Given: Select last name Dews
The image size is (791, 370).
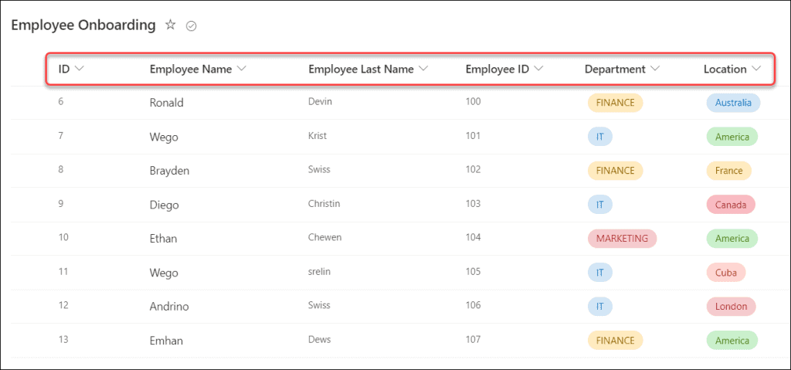Looking at the screenshot, I should (319, 339).
